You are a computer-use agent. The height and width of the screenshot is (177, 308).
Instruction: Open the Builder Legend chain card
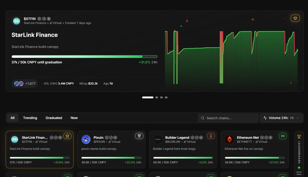183,149
